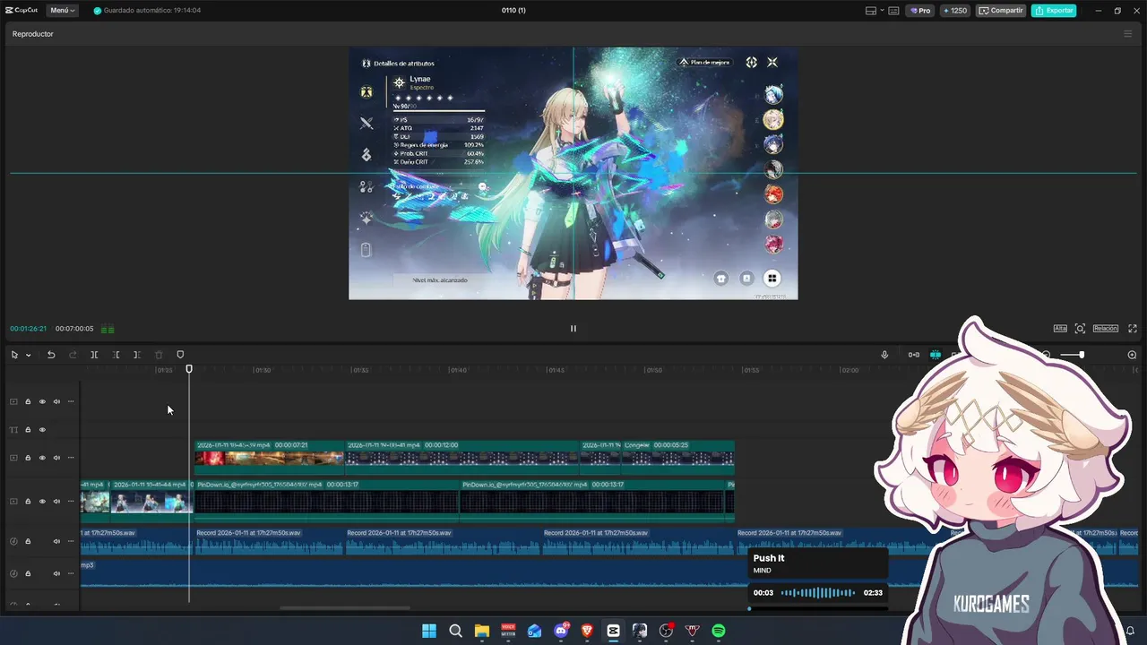Click the Pro upgrade button
1147x645 pixels.
pos(920,11)
